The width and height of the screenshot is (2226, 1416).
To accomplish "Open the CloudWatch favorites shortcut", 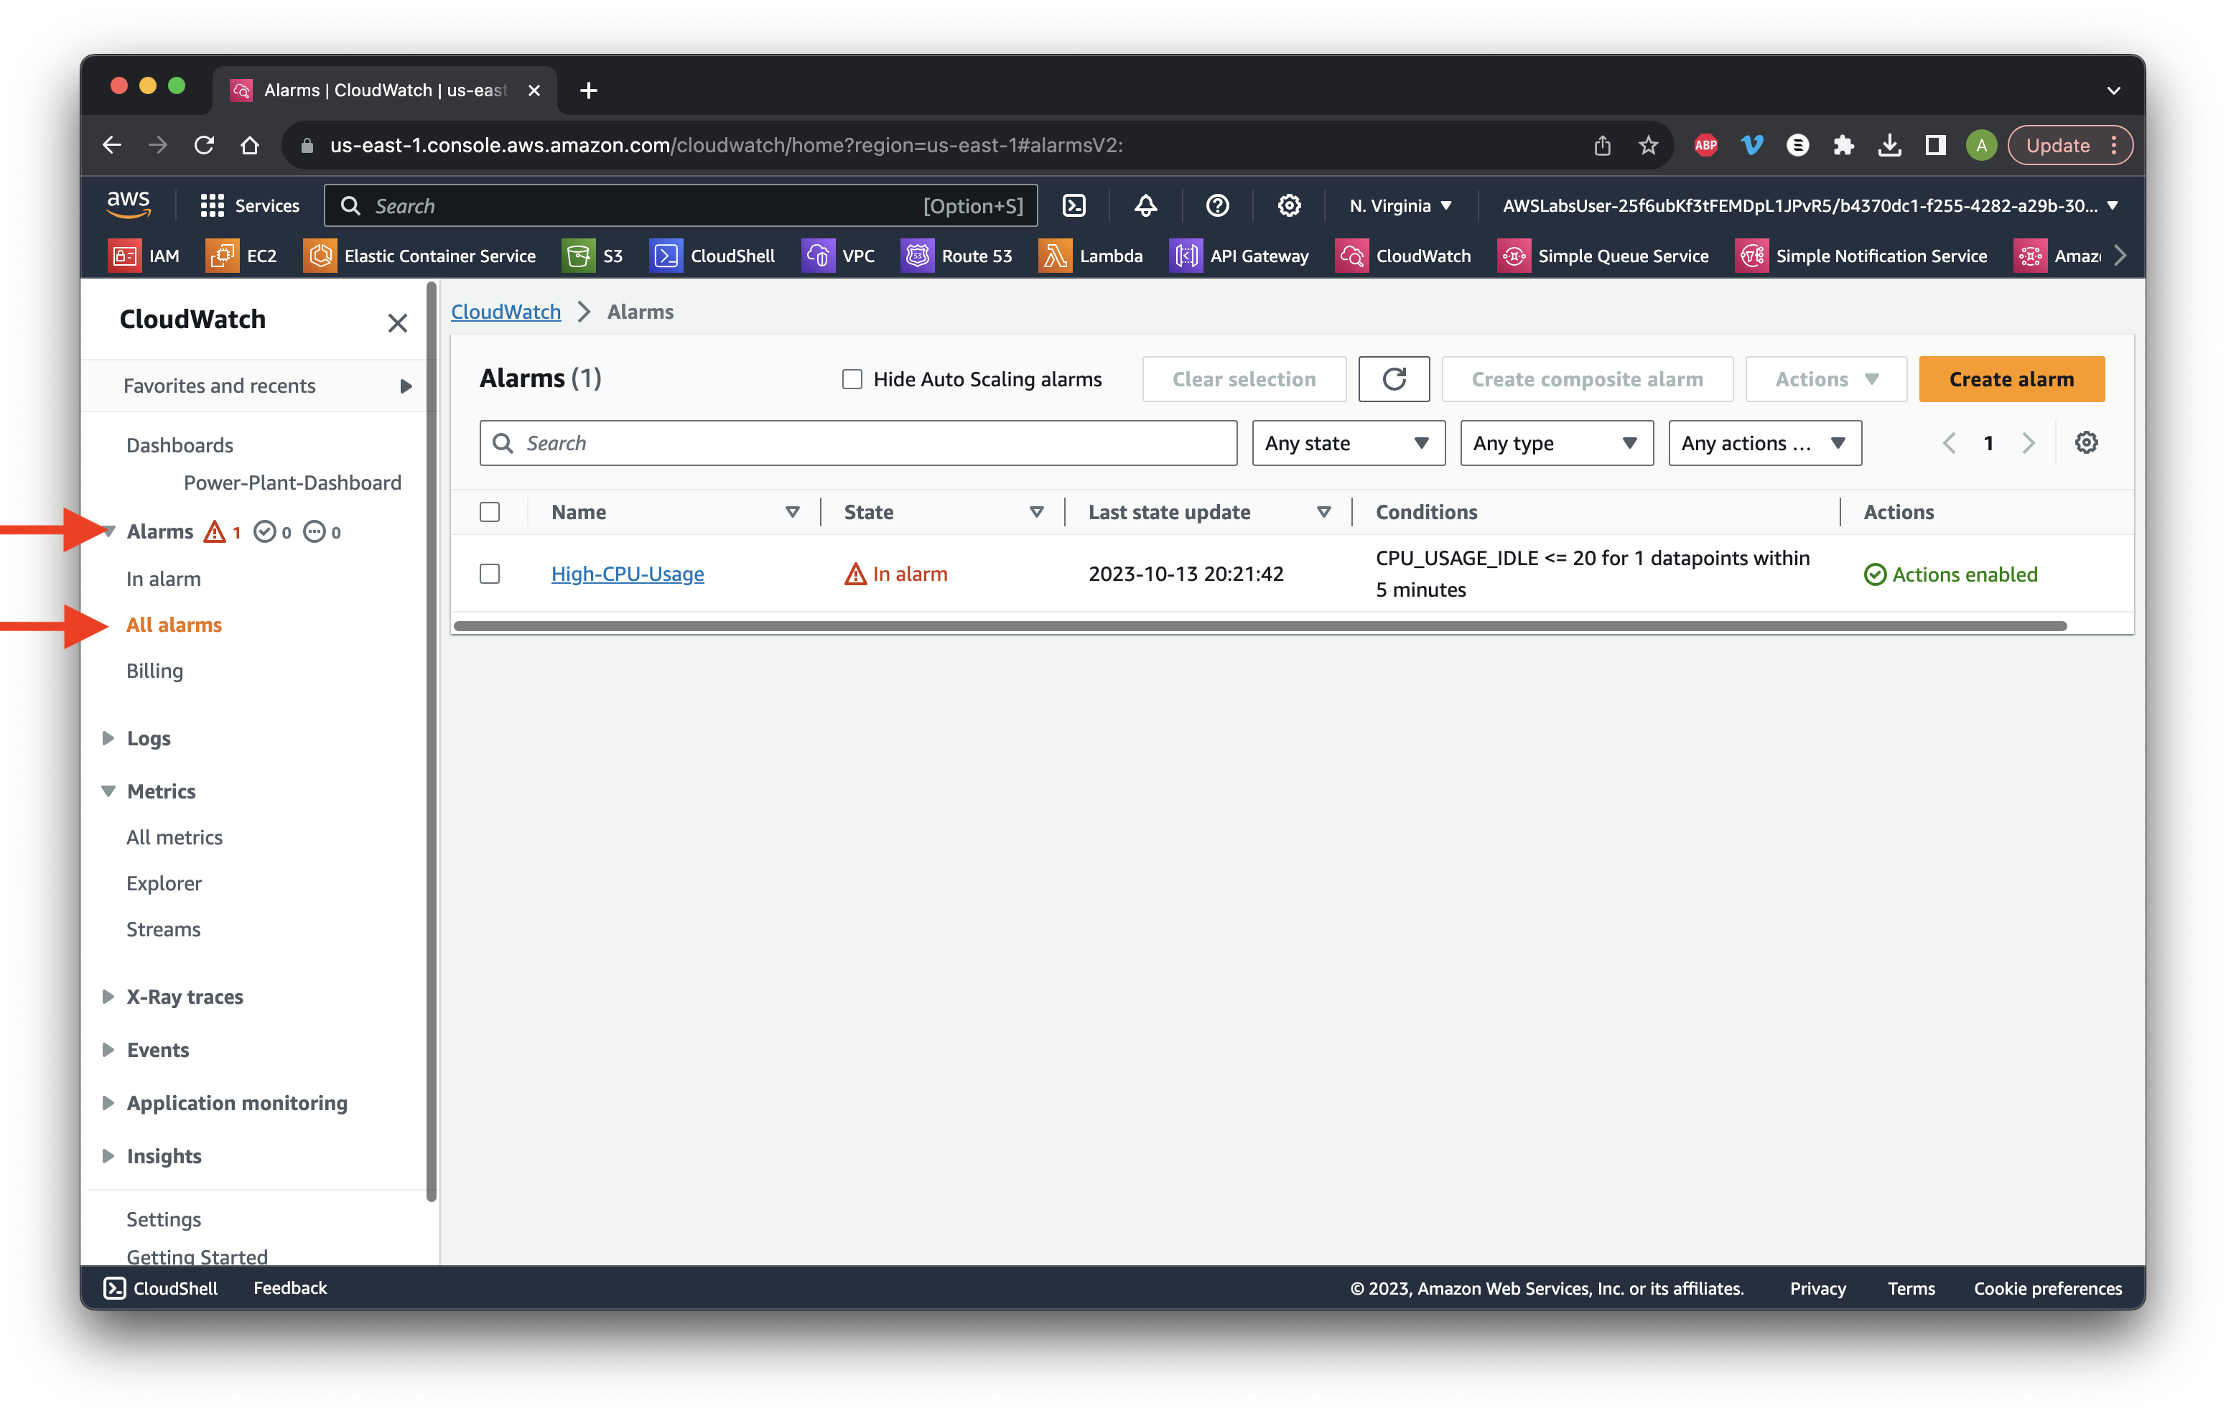I will (x=1403, y=256).
